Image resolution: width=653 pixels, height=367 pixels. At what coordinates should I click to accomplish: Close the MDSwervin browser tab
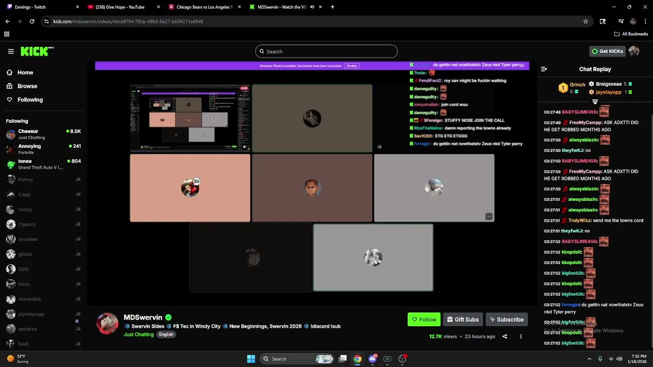point(320,7)
